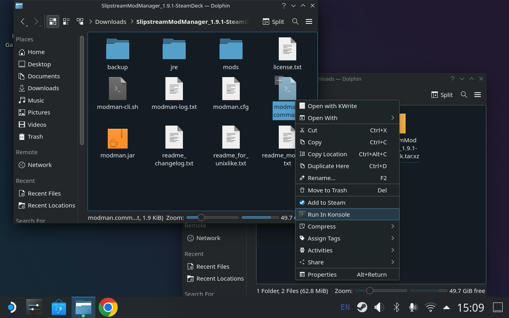The width and height of the screenshot is (509, 318).
Task: Click Split button in front Dolphin toolbar
Action: pyautogui.click(x=274, y=21)
